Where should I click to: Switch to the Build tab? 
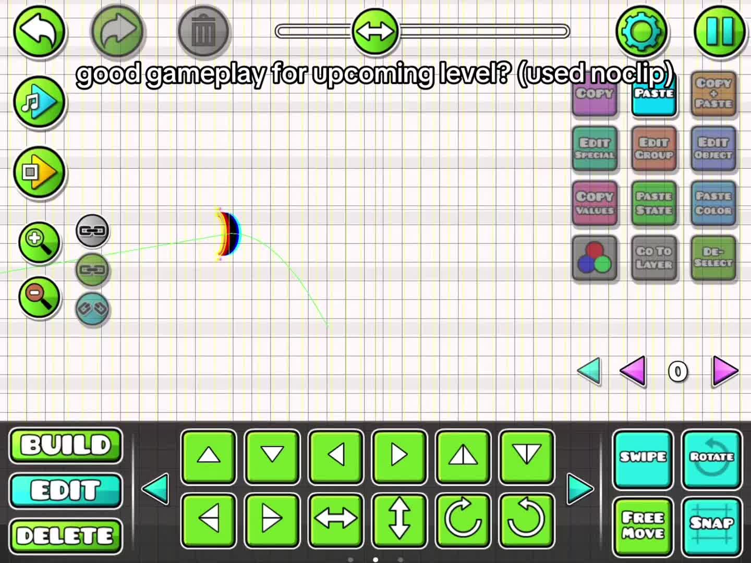point(66,446)
